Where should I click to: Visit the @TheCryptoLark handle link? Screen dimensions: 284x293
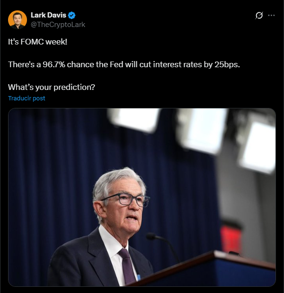coord(58,25)
